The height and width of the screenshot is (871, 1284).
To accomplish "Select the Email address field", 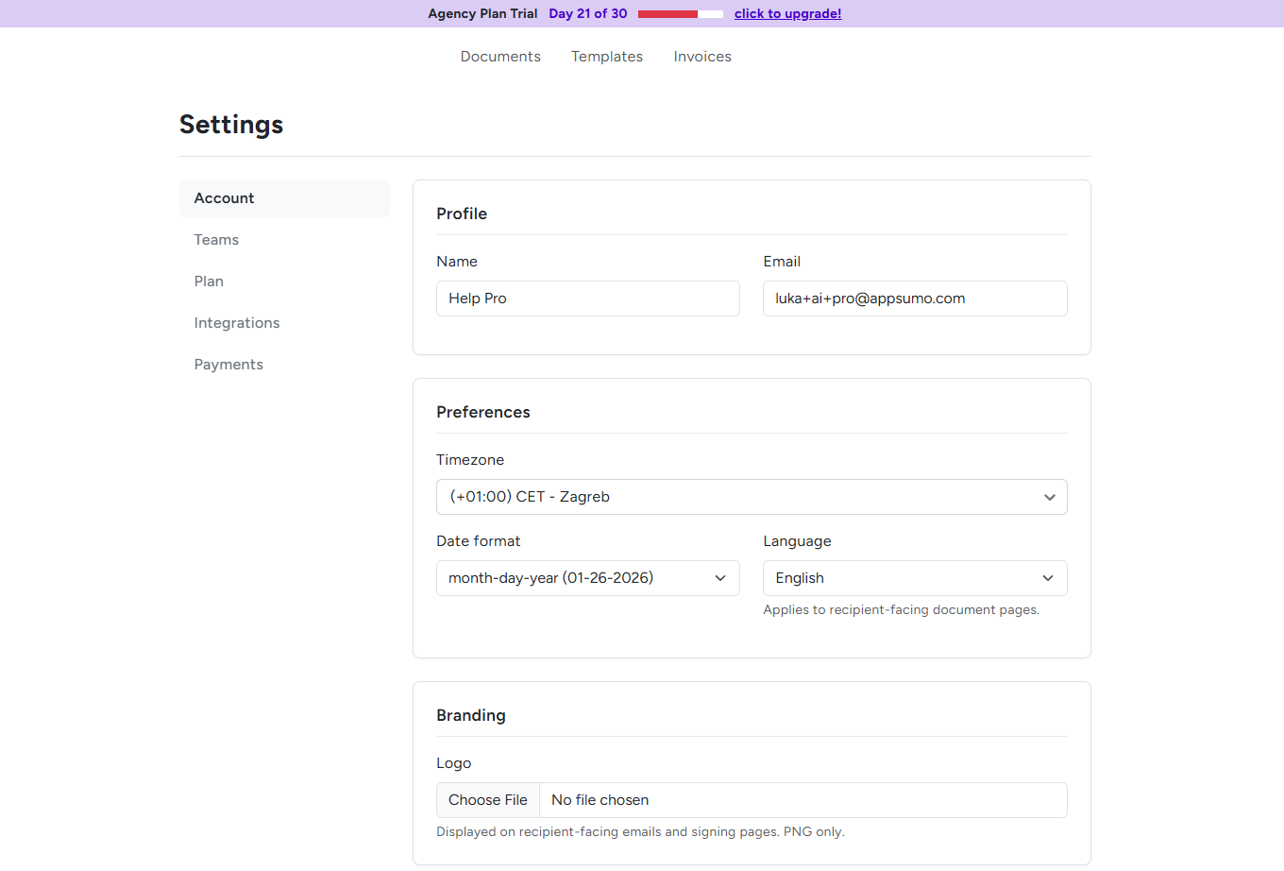I will point(914,299).
